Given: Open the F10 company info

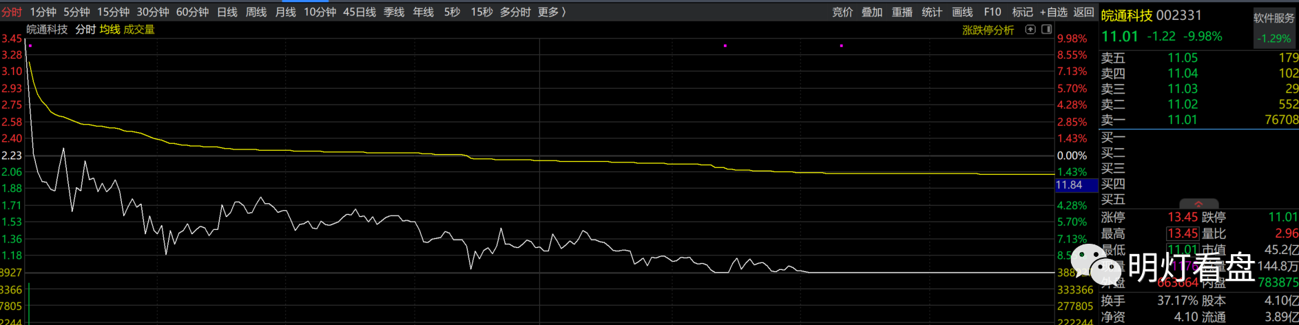Looking at the screenshot, I should pos(993,12).
